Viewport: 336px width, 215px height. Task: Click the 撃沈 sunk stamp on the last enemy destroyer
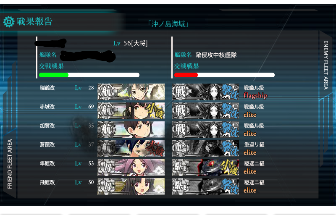coord(230,186)
